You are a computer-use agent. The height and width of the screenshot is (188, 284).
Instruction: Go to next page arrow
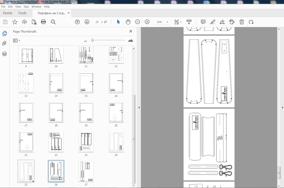pos(87,22)
